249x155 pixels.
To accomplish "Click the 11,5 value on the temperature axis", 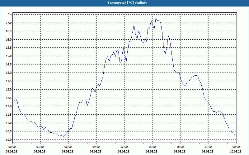I will coord(9,115).
